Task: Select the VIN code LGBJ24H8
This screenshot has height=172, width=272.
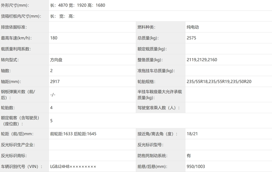Action: coord(60,167)
